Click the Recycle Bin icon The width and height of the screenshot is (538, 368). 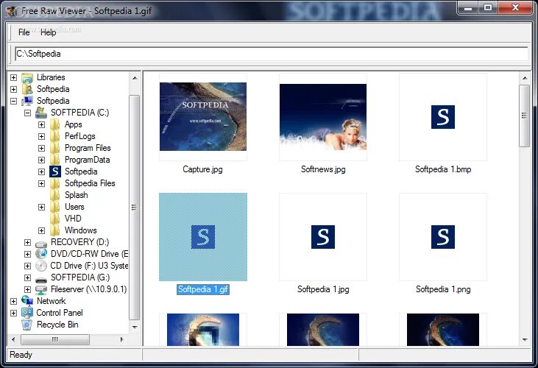tap(27, 325)
